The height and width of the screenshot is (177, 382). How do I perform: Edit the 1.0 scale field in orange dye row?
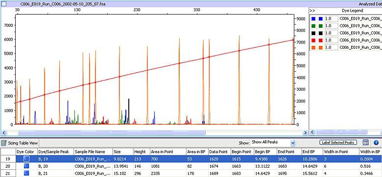(331, 47)
